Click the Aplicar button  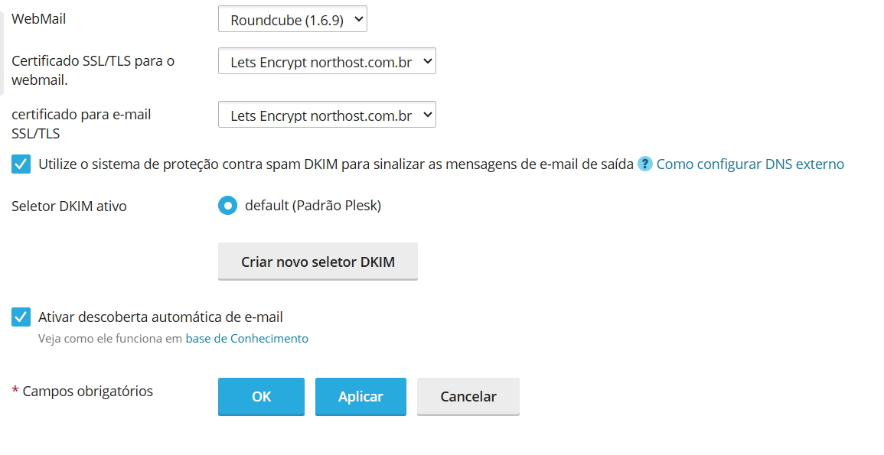pos(360,396)
